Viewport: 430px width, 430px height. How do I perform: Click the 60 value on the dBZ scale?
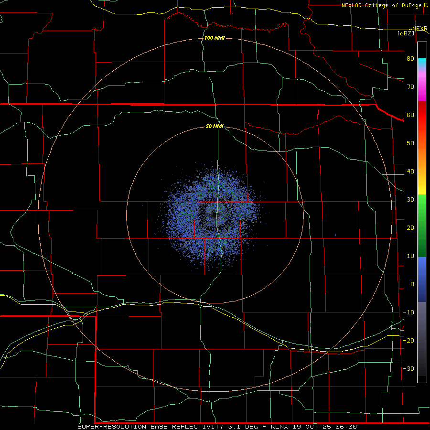[410, 115]
